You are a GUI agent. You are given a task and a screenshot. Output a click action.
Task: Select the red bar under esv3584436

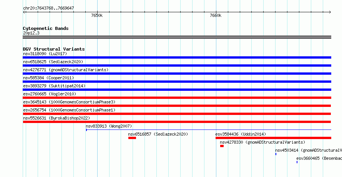[x=273, y=138]
